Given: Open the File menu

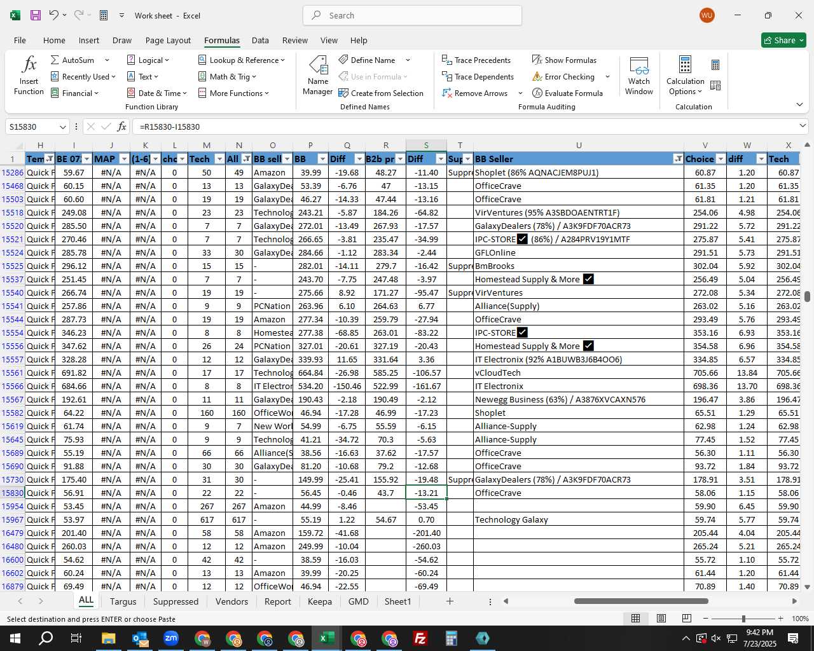Looking at the screenshot, I should tap(20, 40).
